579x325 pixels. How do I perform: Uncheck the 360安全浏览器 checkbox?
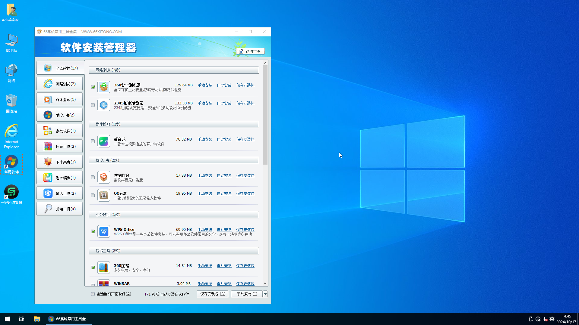93,87
